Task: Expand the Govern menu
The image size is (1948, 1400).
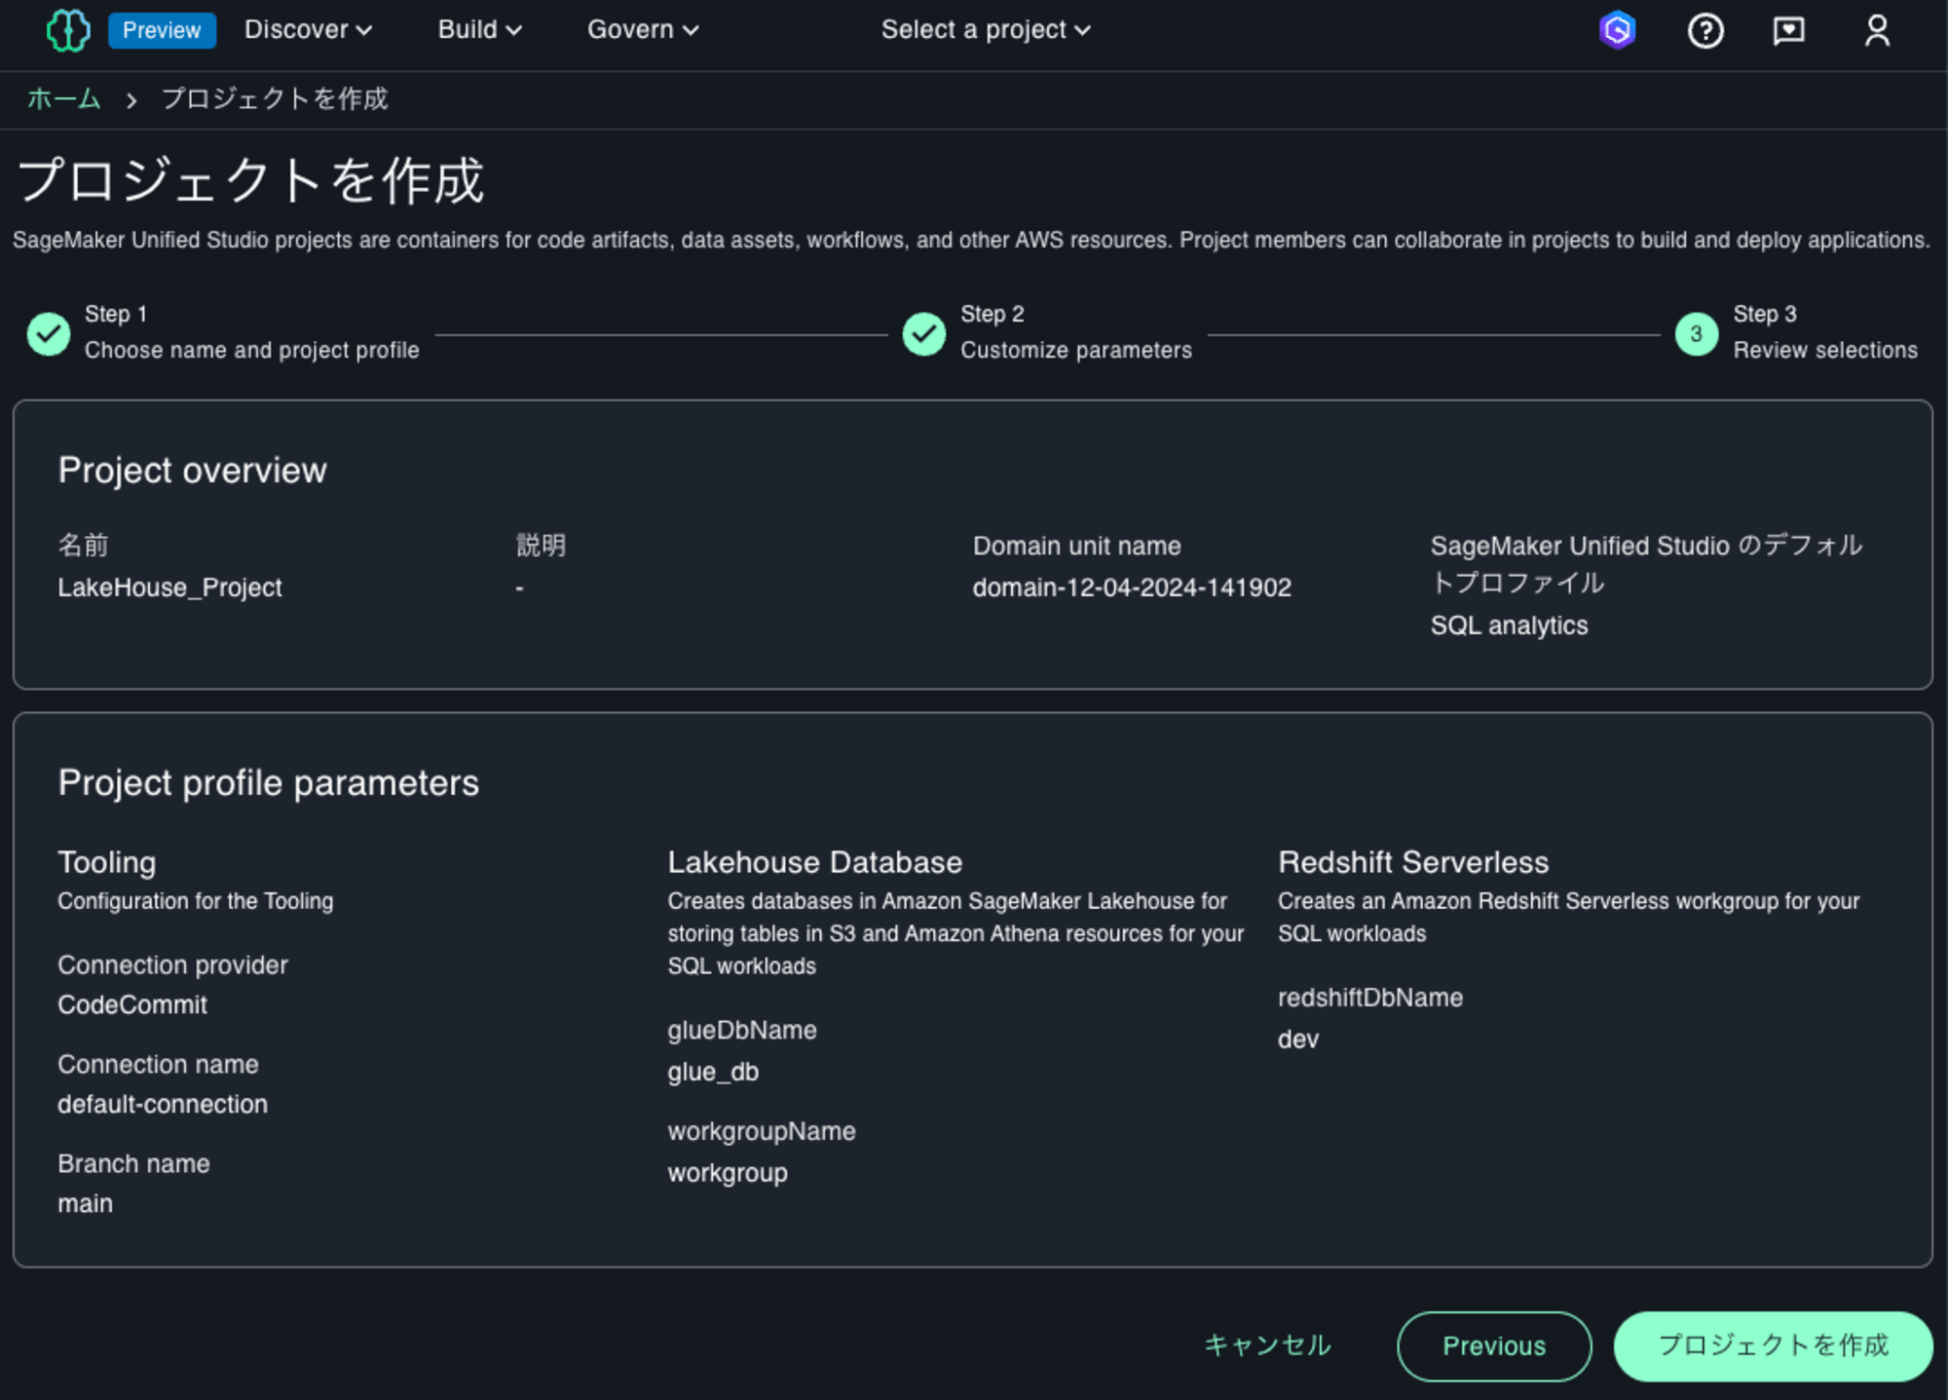Action: point(643,30)
